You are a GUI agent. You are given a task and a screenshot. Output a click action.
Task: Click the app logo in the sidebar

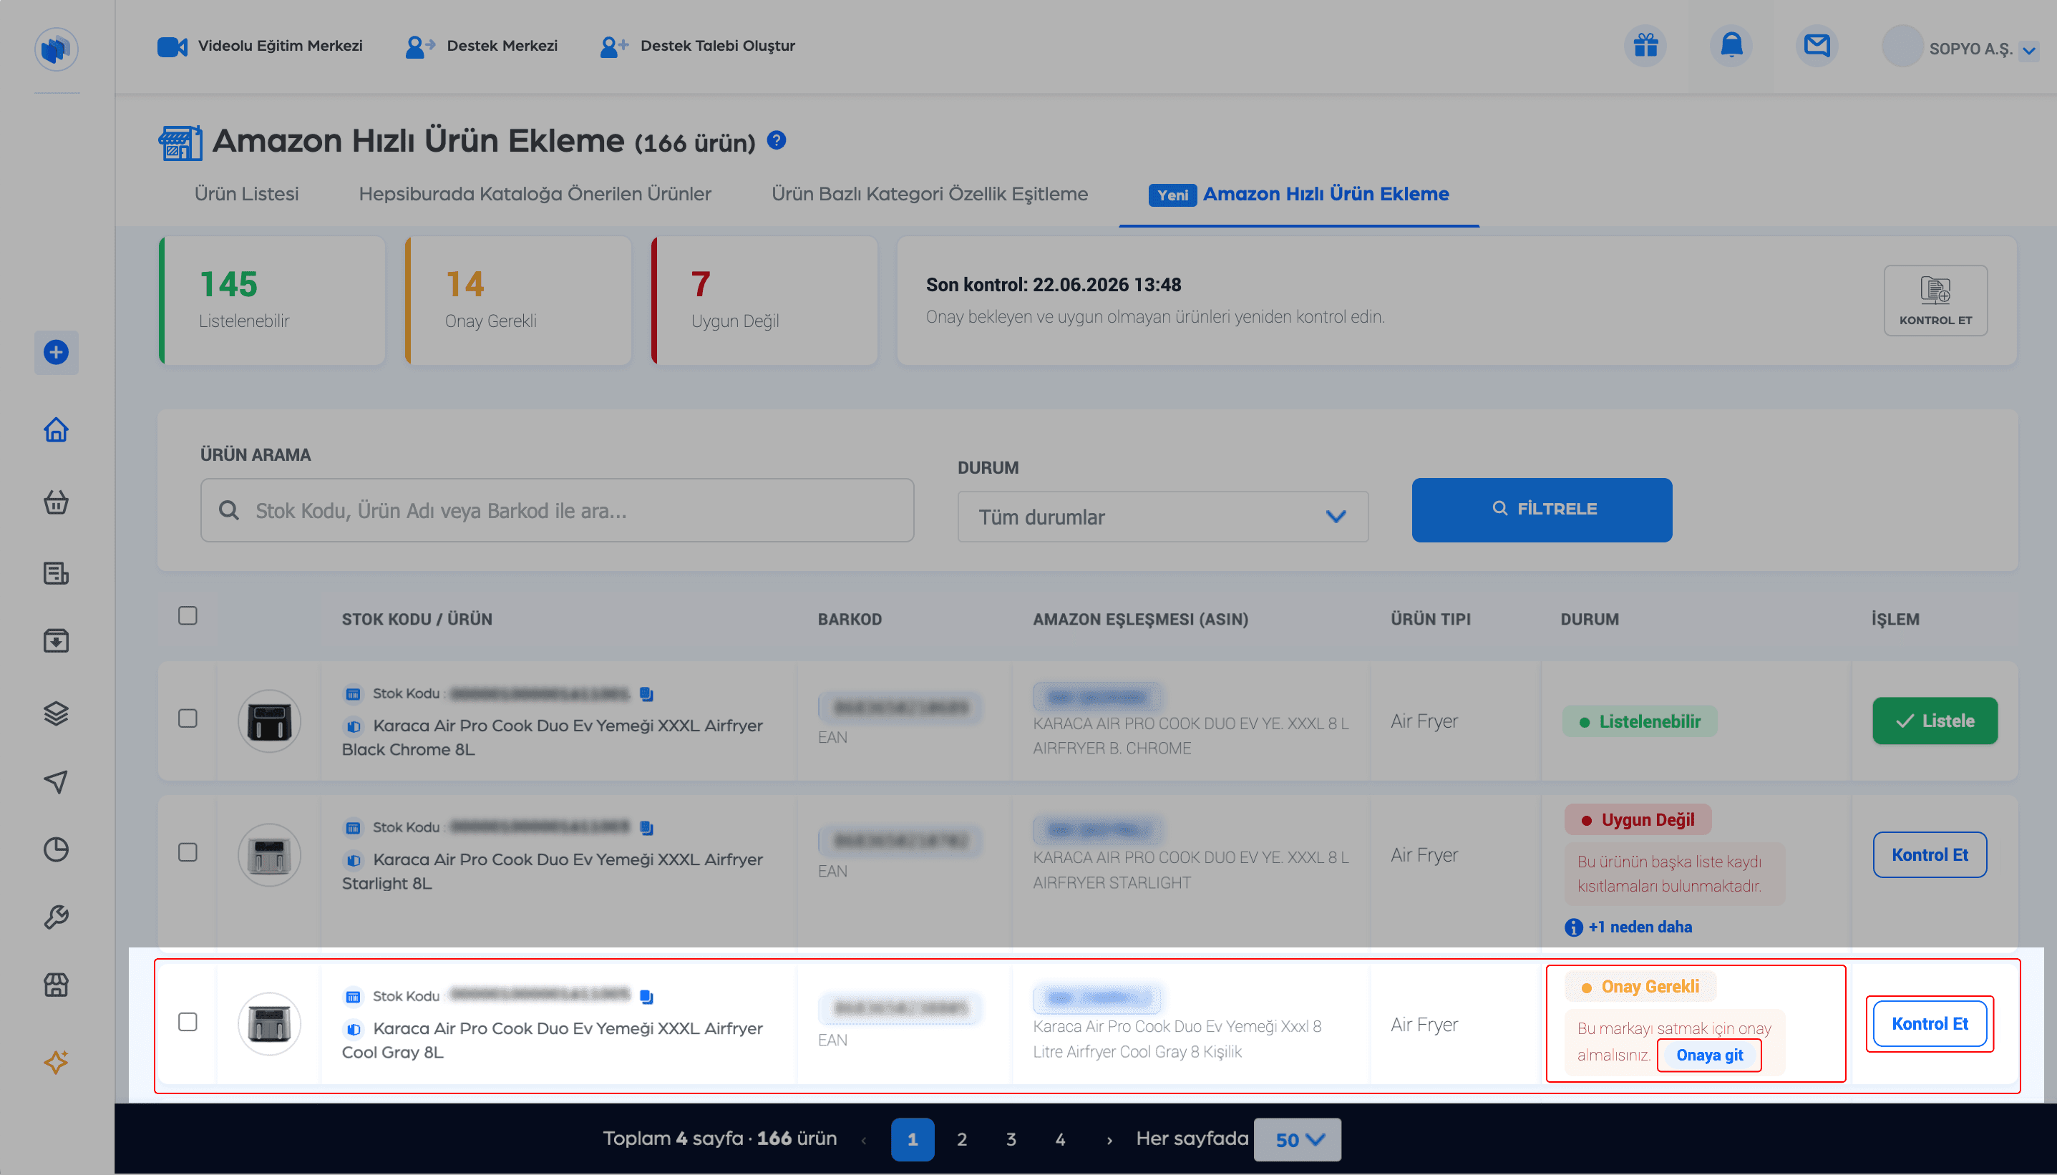tap(56, 49)
